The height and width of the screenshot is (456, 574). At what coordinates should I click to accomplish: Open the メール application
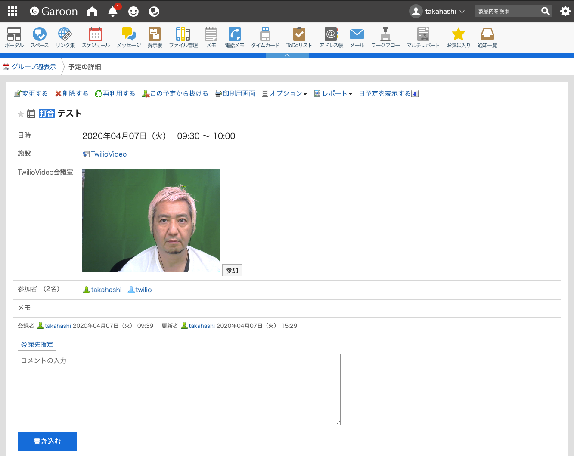click(x=357, y=37)
